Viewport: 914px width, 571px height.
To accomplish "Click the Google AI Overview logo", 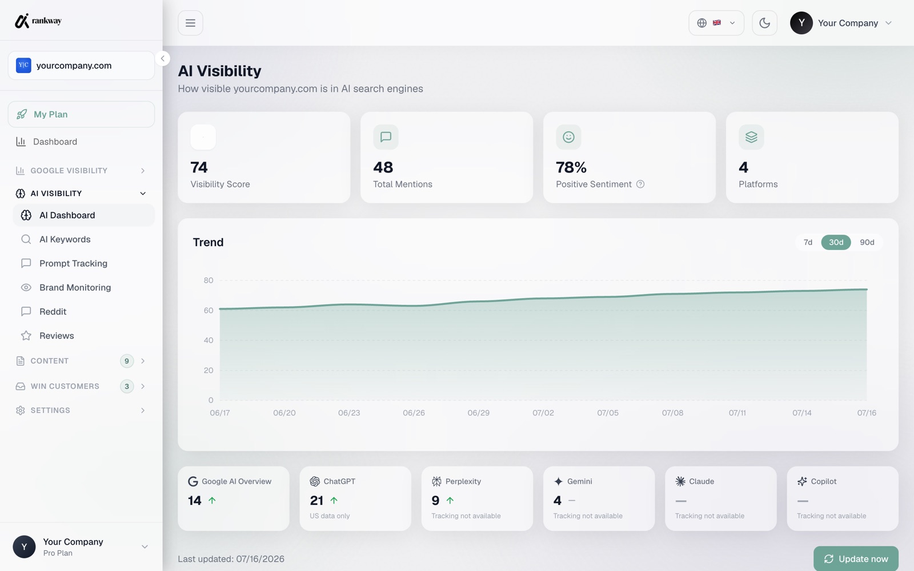I will 193,481.
